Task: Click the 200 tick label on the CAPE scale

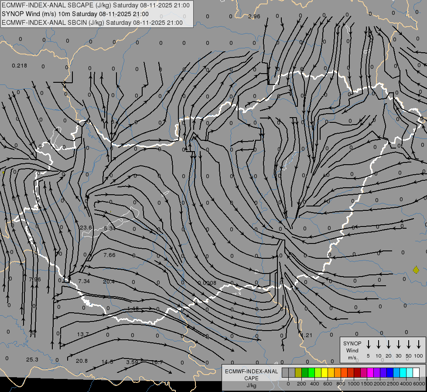Action: click(x=301, y=384)
